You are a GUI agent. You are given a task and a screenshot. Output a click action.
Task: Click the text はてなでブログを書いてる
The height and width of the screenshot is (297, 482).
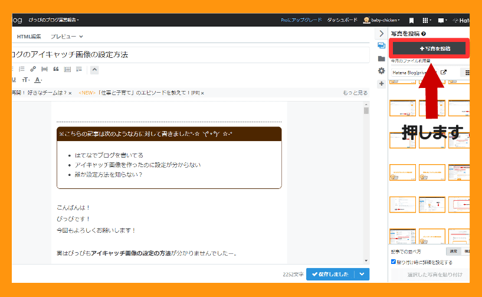[x=109, y=155]
